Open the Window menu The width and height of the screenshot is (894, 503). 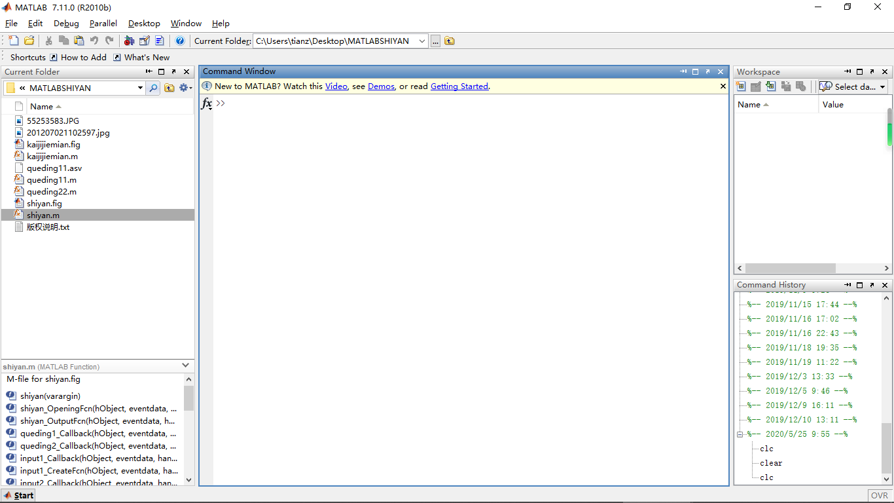[x=186, y=23]
